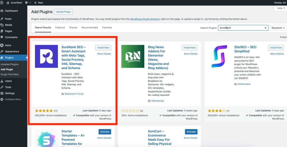Click the SiteSEO plugin logo
Screen dimensions: 287x147
click(219, 56)
